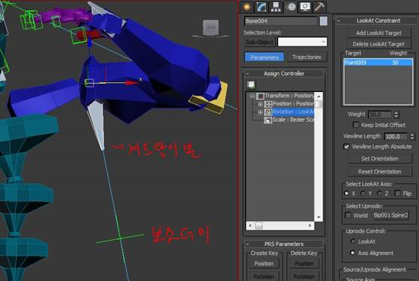Click Delete Key Position button

pyautogui.click(x=304, y=264)
